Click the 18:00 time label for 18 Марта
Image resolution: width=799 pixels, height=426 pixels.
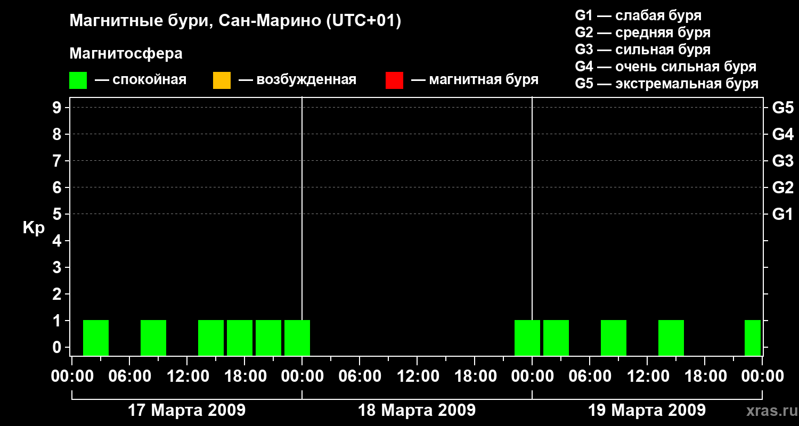pyautogui.click(x=475, y=376)
